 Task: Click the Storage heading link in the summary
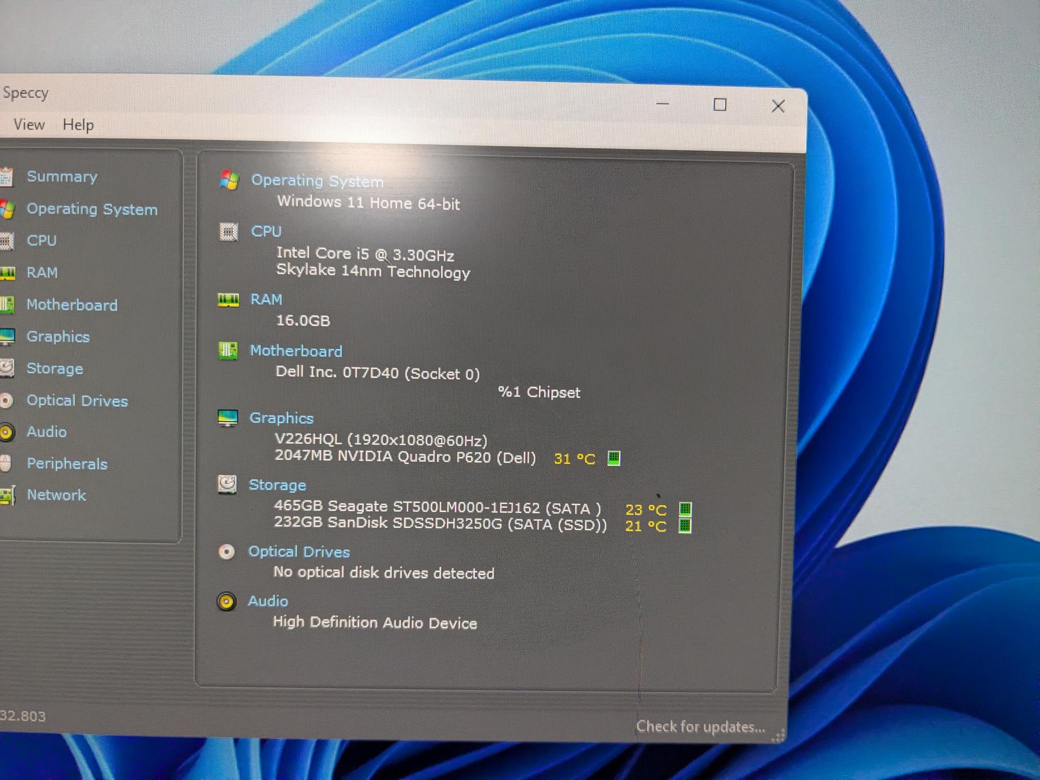277,485
